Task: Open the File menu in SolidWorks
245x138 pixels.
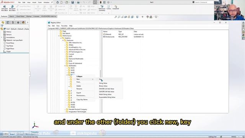Action: coord(20,3)
